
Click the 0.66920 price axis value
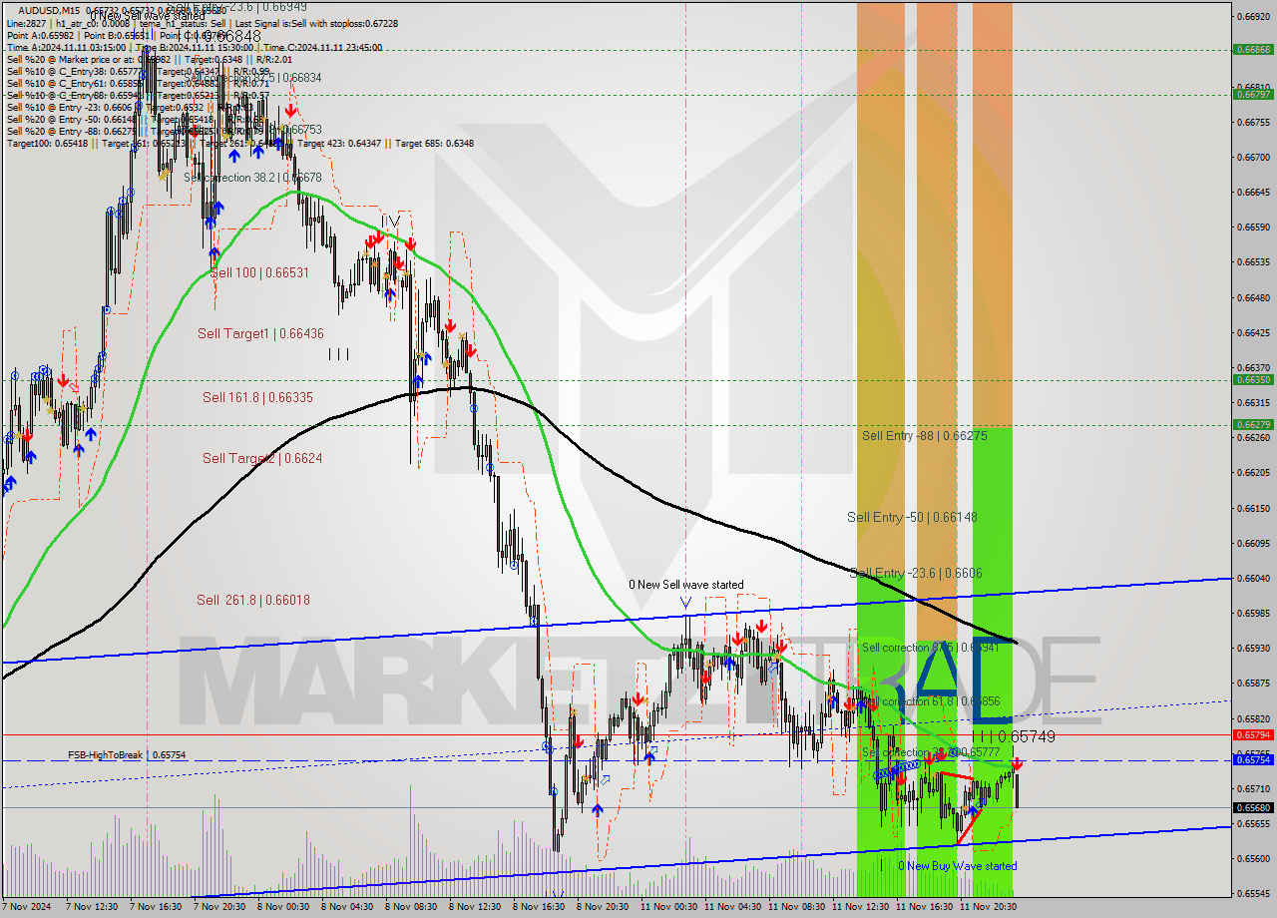click(1252, 17)
